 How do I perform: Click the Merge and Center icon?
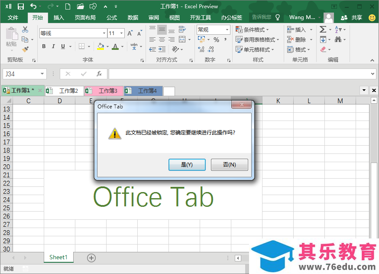point(182,39)
